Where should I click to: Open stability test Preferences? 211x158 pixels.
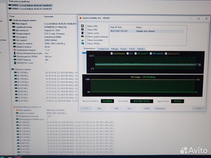(160, 109)
